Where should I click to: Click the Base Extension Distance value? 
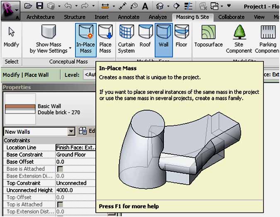click(x=76, y=176)
